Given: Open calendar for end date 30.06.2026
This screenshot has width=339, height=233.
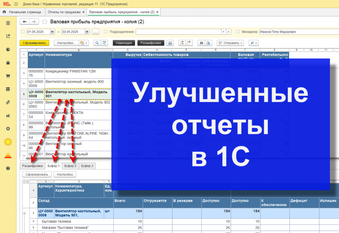Looking at the screenshot, I should coord(87,32).
